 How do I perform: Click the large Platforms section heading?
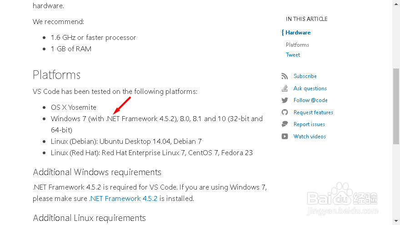[x=57, y=75]
